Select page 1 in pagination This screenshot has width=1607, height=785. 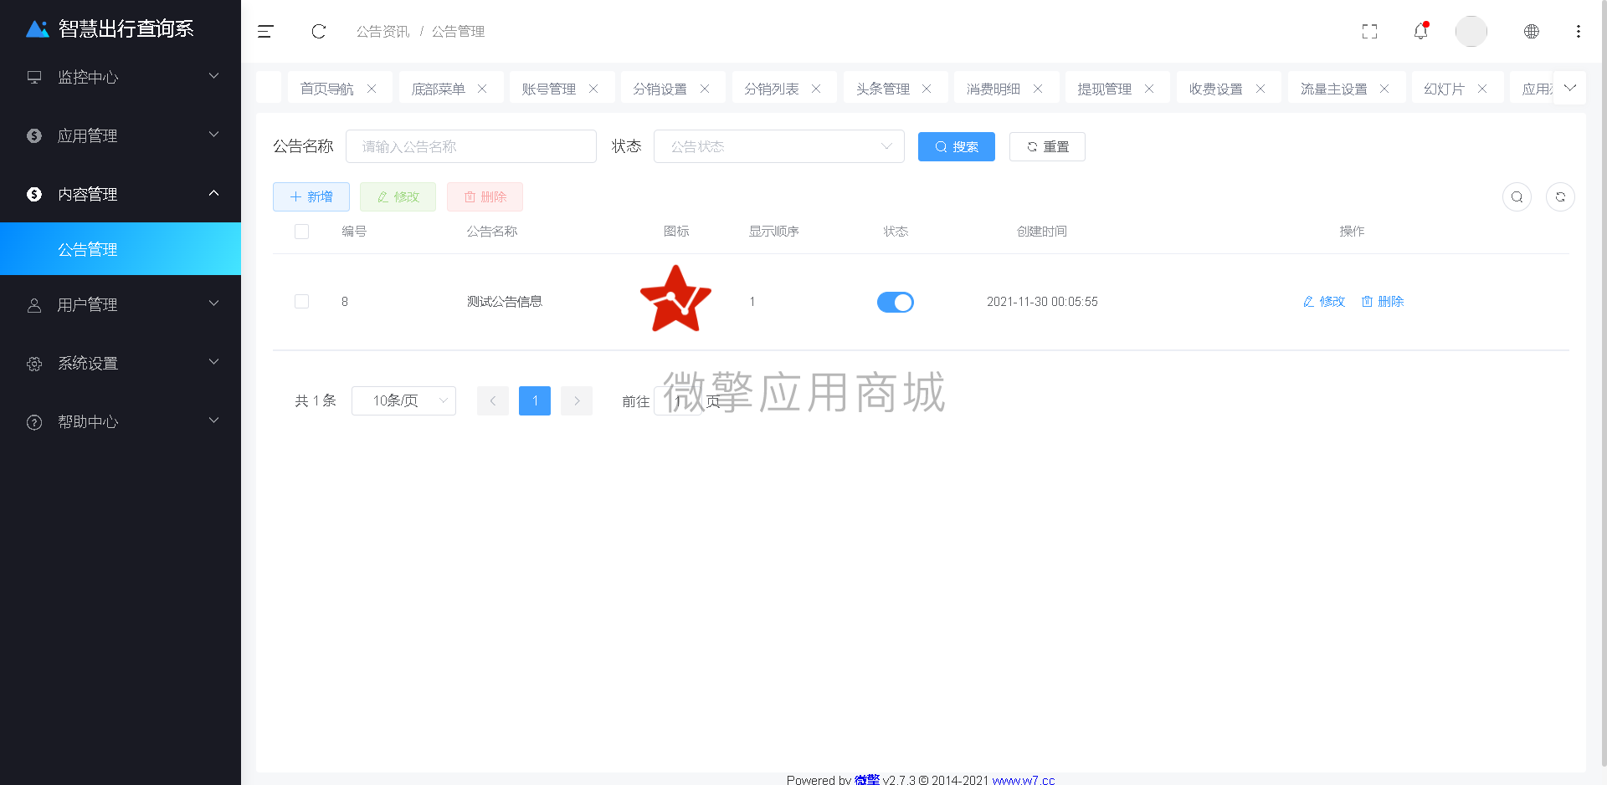[x=535, y=400]
